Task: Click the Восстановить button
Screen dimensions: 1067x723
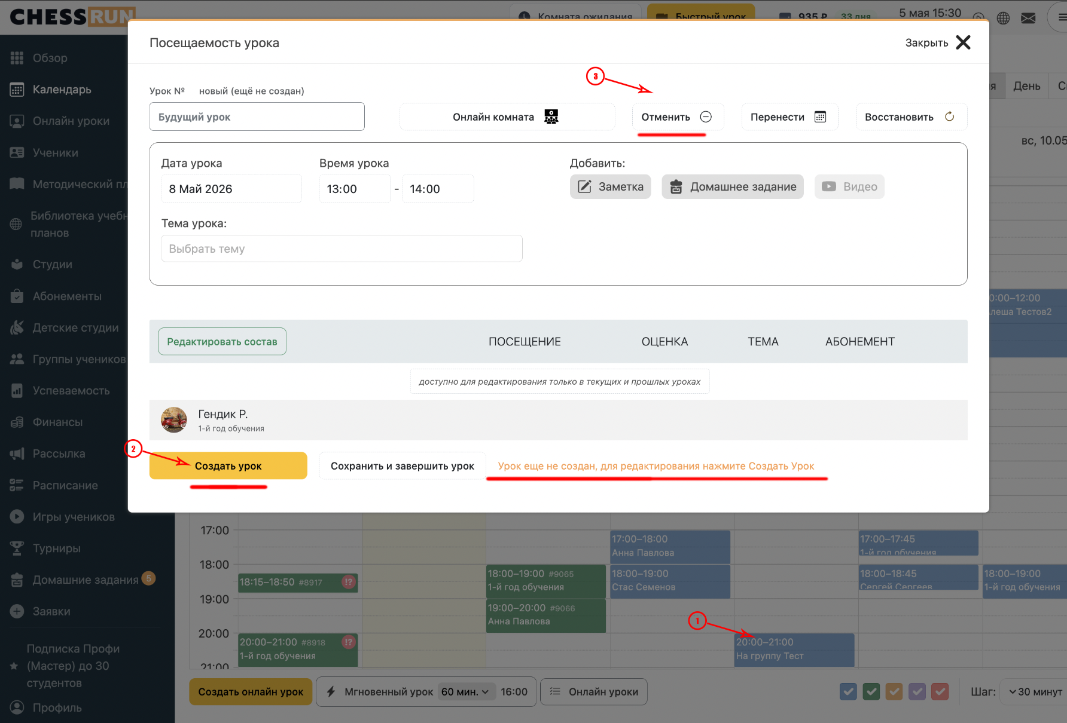Action: point(911,117)
